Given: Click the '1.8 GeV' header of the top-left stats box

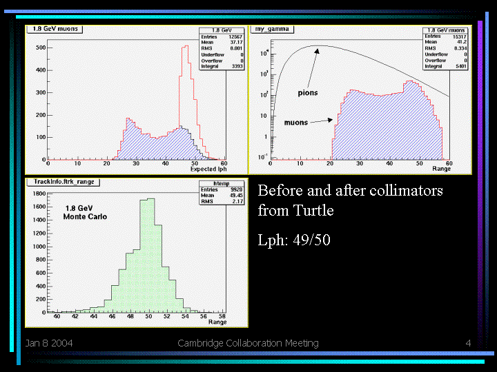Looking at the screenshot, I should click(222, 30).
